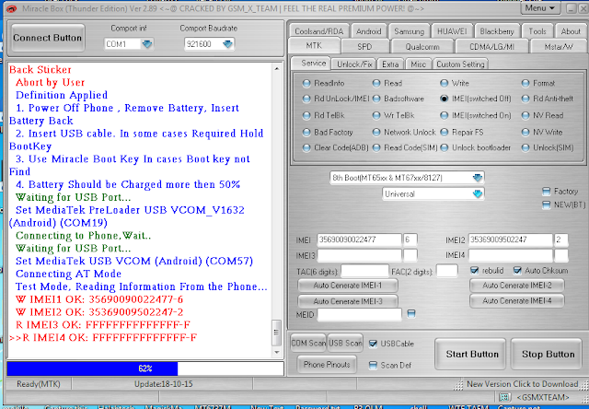
Task: Click Auto Generate IMEI-2 button
Action: tap(517, 286)
